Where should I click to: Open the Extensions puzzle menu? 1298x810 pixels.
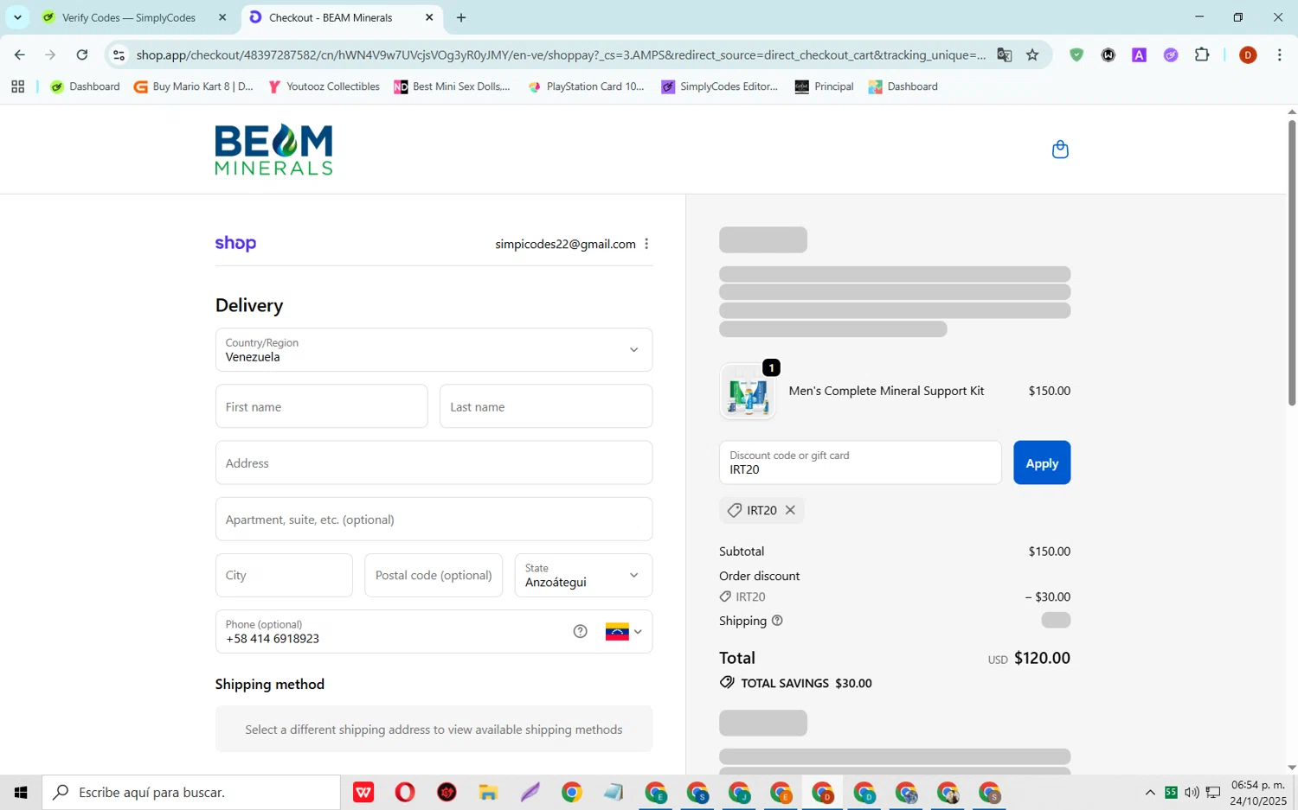[x=1202, y=54]
